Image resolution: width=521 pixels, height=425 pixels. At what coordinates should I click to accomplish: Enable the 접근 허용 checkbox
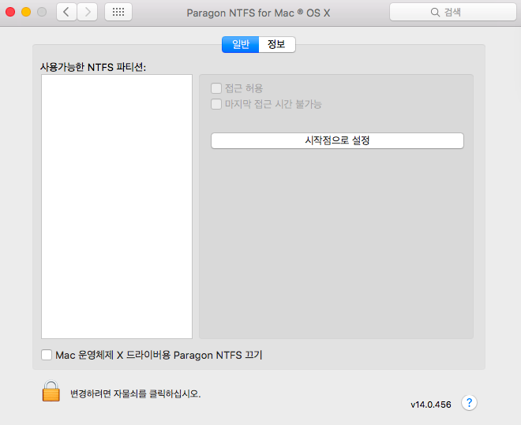point(216,88)
